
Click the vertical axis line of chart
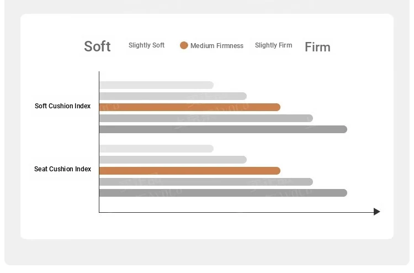pyautogui.click(x=99, y=141)
